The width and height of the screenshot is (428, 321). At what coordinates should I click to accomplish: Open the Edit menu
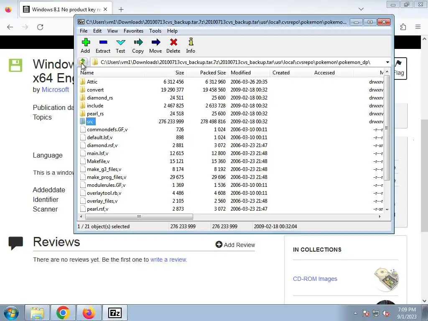pyautogui.click(x=97, y=31)
